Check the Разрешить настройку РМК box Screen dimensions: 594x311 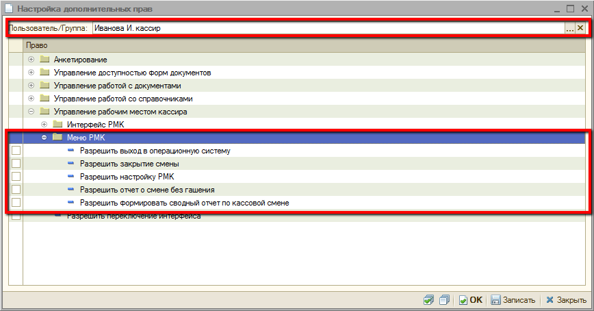pyautogui.click(x=16, y=177)
